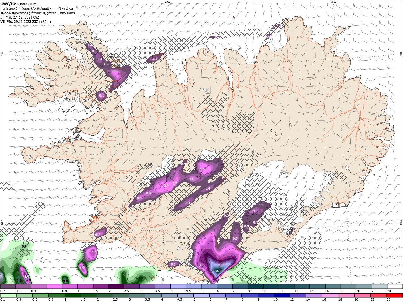403x302 pixels.
Task: Click the rigning/skúrir legend description line
Action: 37,8
